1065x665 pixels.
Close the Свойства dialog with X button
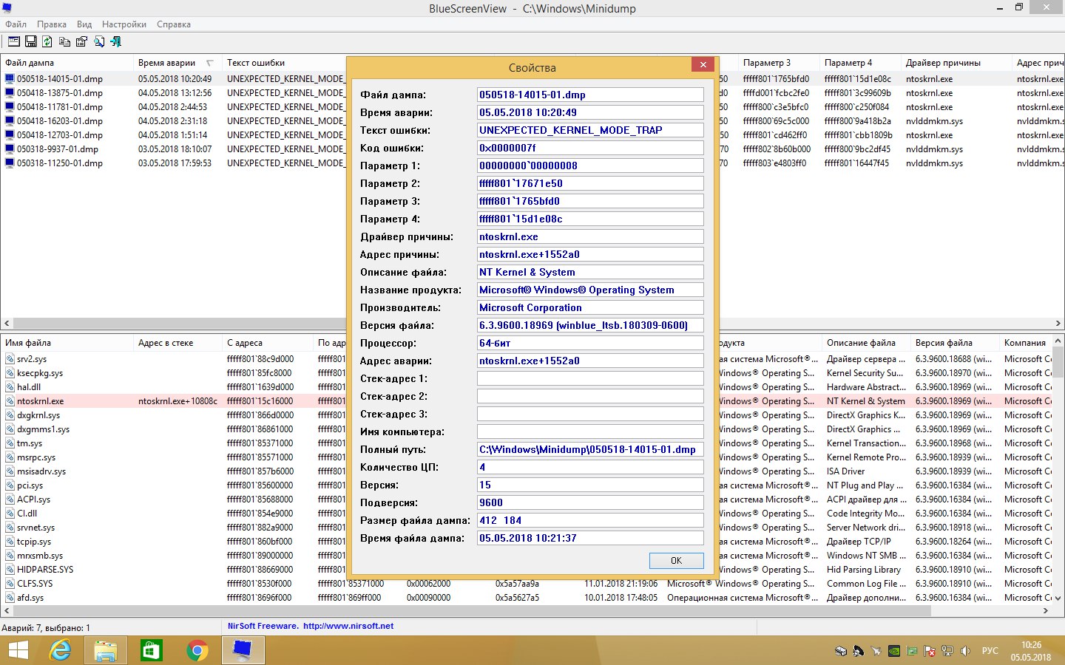tap(703, 64)
